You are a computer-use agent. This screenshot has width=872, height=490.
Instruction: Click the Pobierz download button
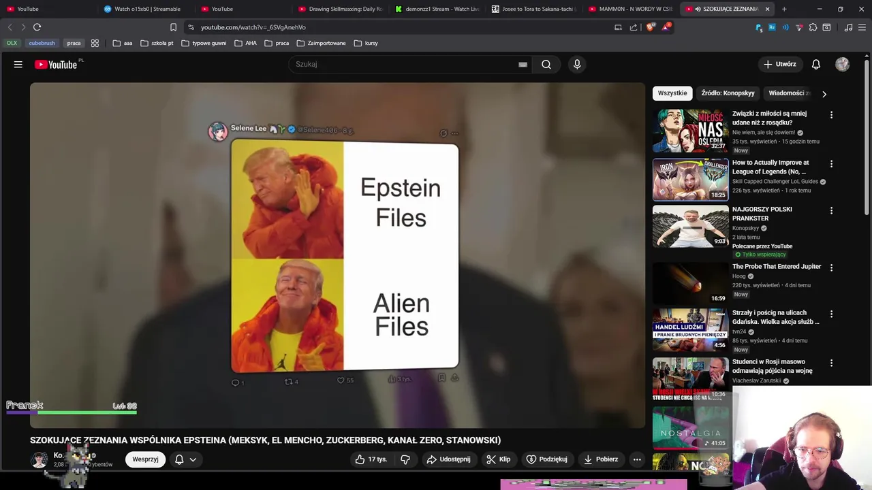[x=601, y=459]
